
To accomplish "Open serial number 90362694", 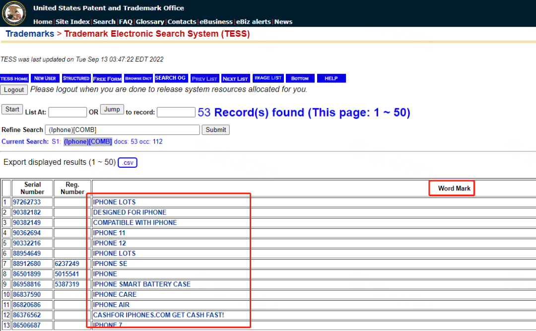I will (27, 233).
